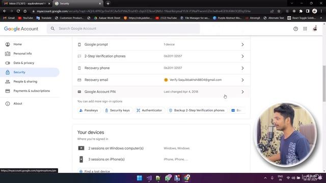The image size is (326, 183).
Task: Add Passkeys sign-in option
Action: pos(89,110)
